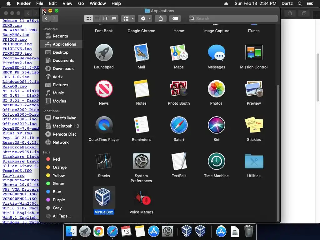The width and height of the screenshot is (320, 240).
Task: Select the Mail app icon
Action: (141, 52)
